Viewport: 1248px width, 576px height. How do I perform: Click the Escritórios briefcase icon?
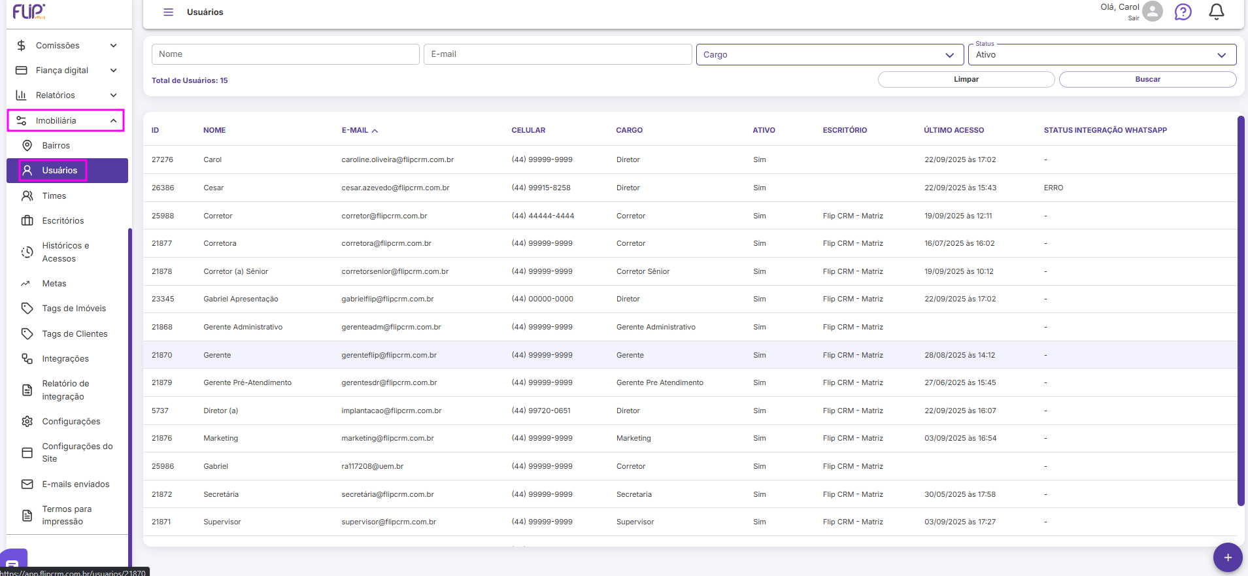click(x=27, y=221)
